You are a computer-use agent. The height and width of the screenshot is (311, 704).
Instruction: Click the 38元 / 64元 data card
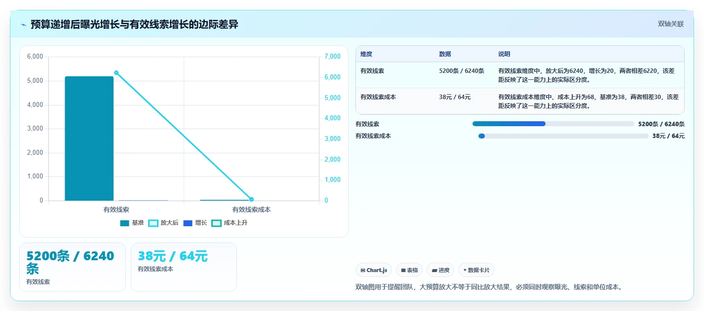[x=184, y=267]
